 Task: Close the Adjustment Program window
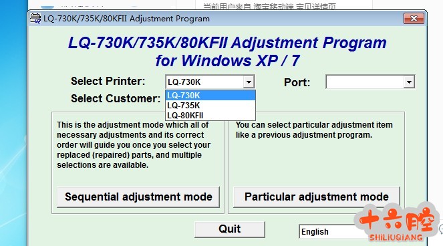(414, 18)
